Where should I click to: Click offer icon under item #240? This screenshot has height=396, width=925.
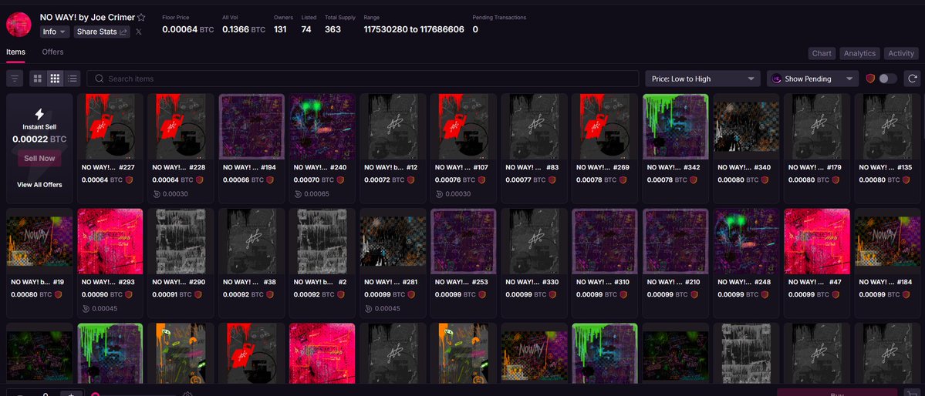(298, 194)
